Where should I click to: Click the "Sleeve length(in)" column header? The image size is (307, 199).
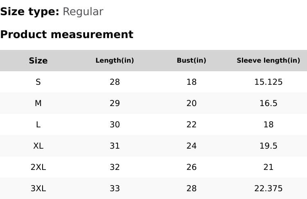click(x=268, y=61)
